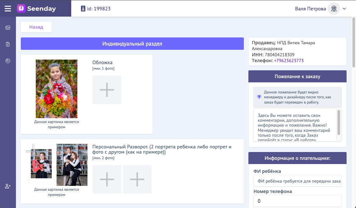Click the Номер телефона field showing 0

coord(297,201)
